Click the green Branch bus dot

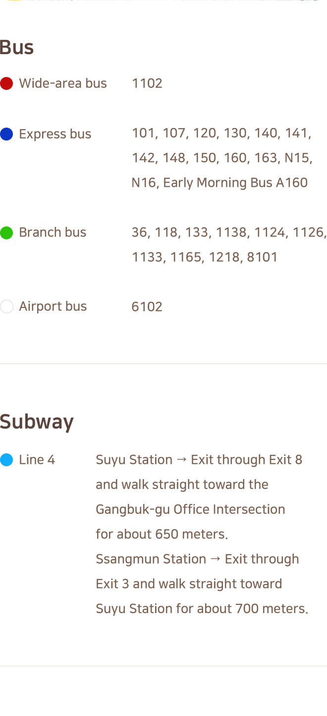coord(6,232)
